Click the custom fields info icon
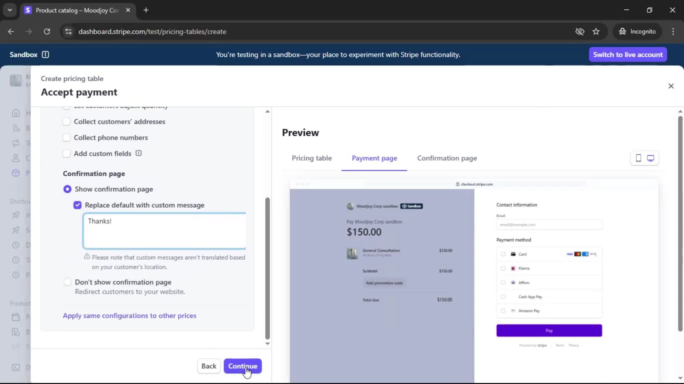 (x=139, y=153)
